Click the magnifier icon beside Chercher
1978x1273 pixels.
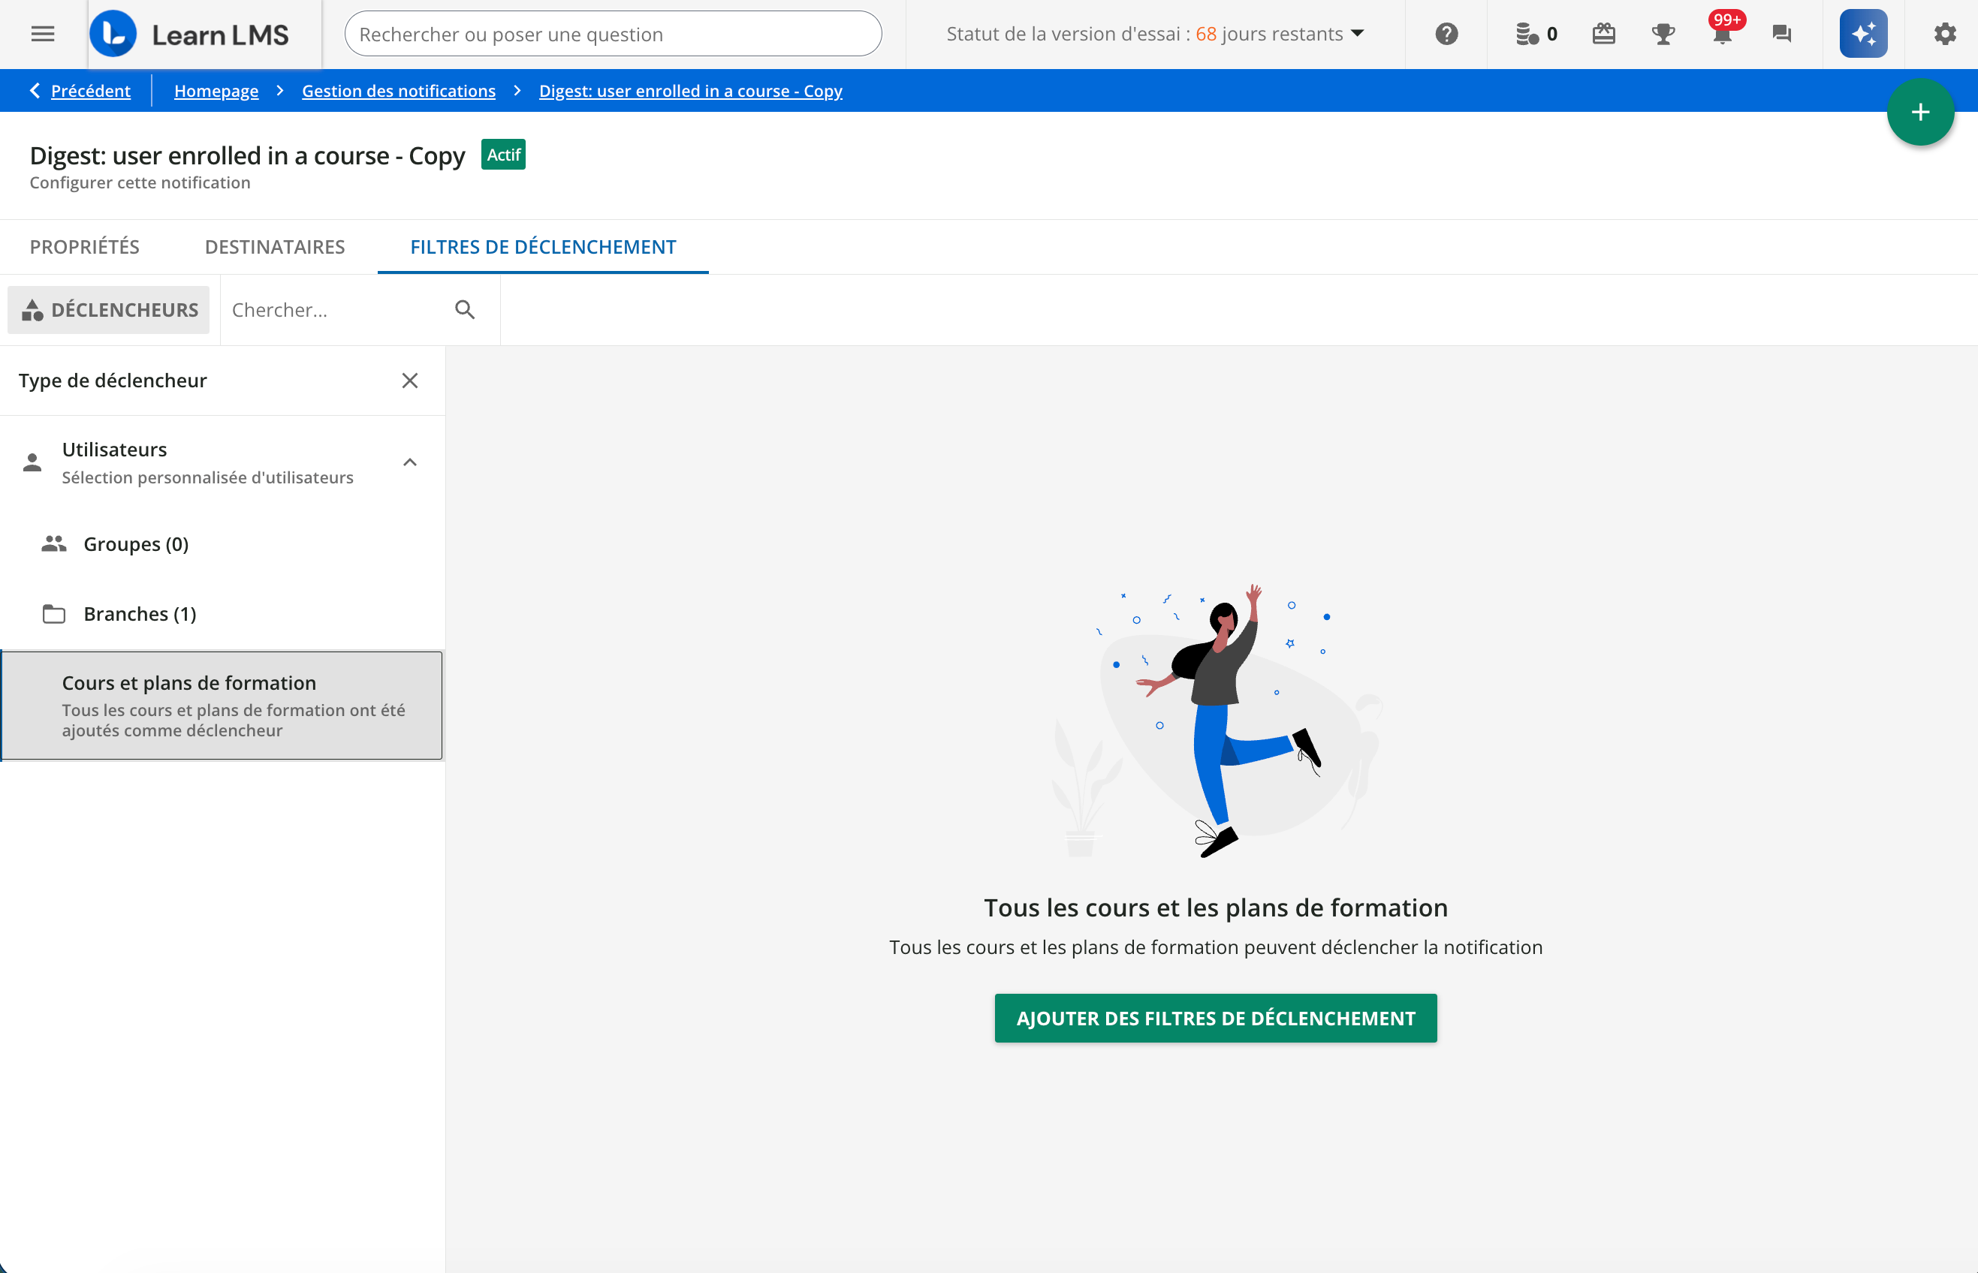click(x=465, y=310)
